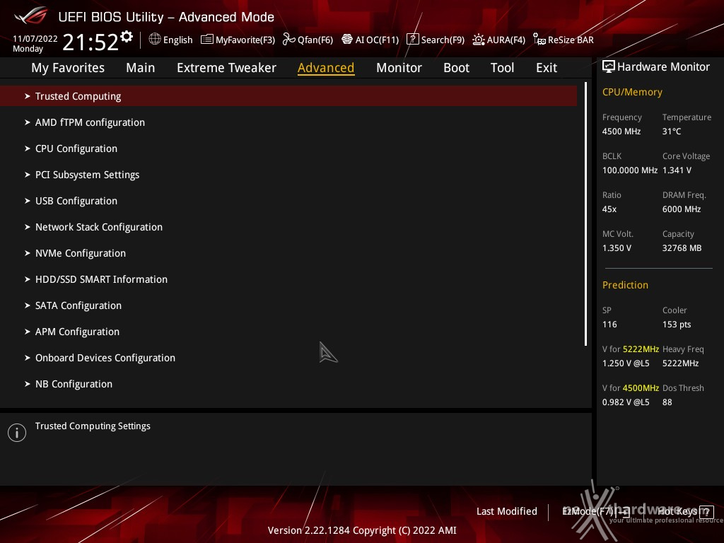Open APM Configuration
The image size is (724, 543).
pyautogui.click(x=77, y=332)
